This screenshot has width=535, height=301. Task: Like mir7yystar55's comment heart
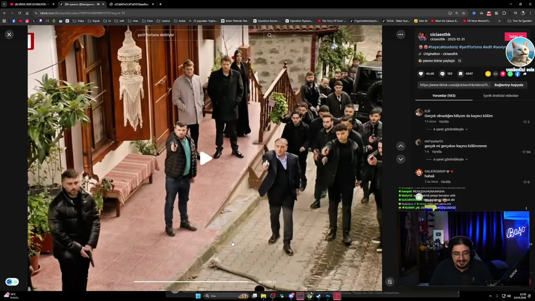[x=524, y=152]
